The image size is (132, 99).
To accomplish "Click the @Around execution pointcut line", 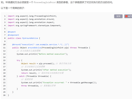I will (x=41, y=44).
